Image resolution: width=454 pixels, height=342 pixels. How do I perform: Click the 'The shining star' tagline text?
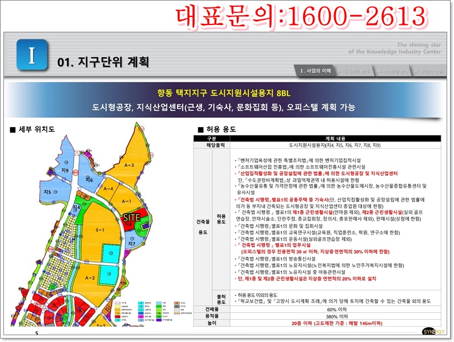point(419,45)
